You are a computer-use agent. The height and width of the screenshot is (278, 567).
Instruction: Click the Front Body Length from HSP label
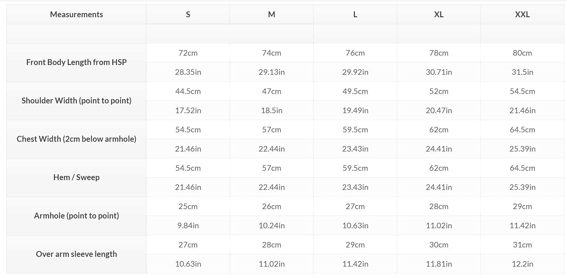[76, 62]
